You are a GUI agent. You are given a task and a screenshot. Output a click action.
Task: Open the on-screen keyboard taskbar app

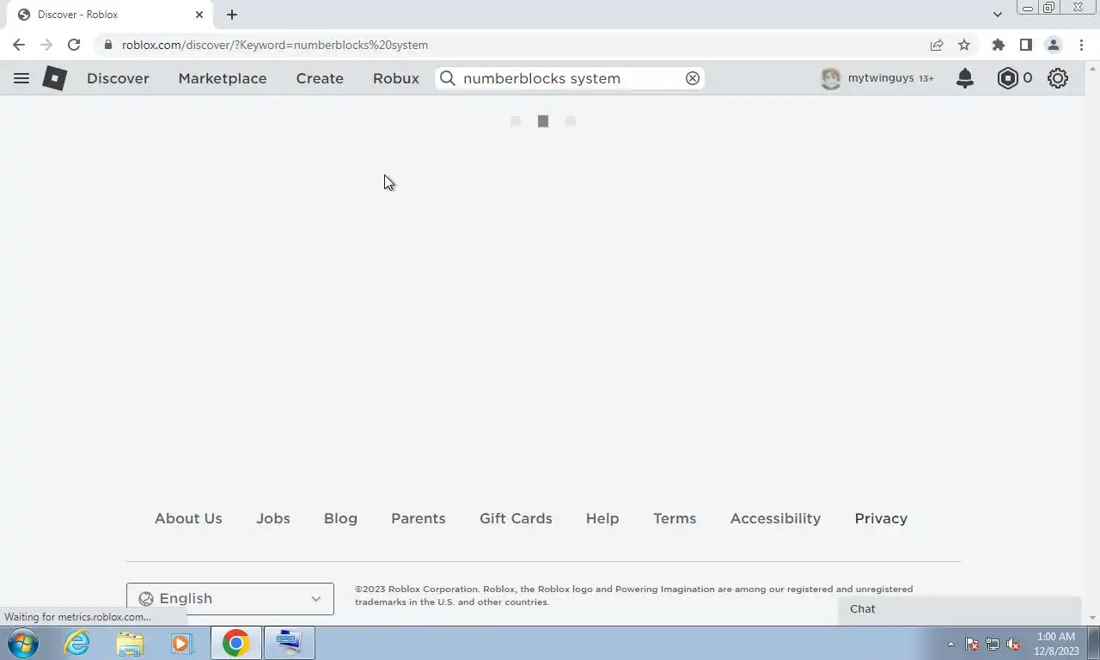tap(289, 643)
